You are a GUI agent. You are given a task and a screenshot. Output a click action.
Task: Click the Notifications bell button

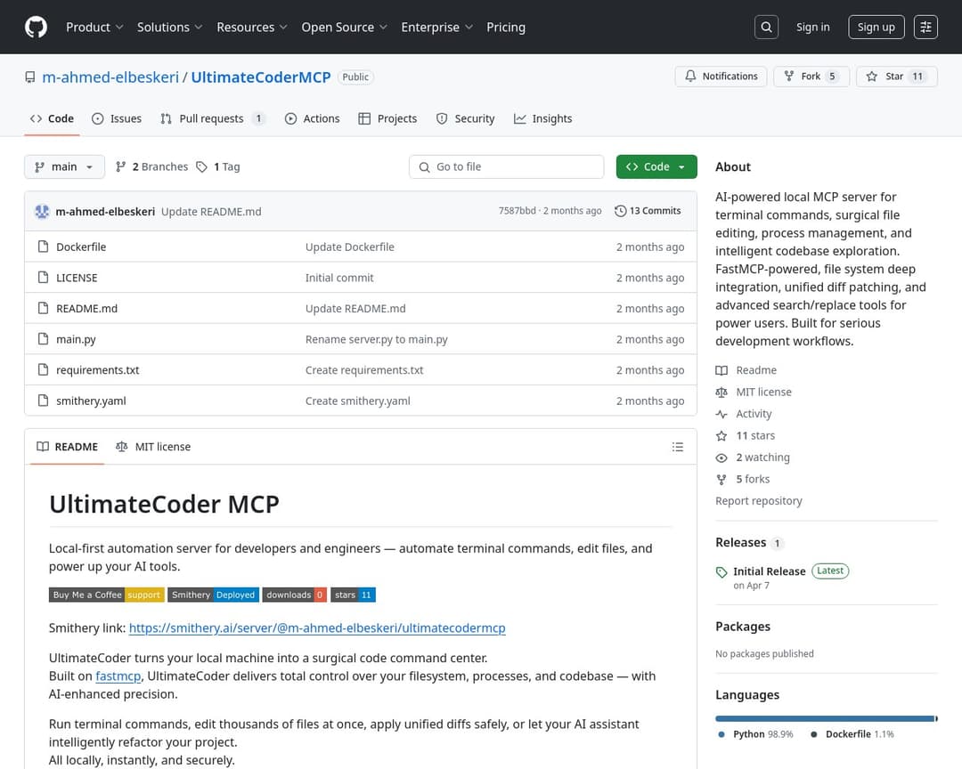click(x=721, y=76)
